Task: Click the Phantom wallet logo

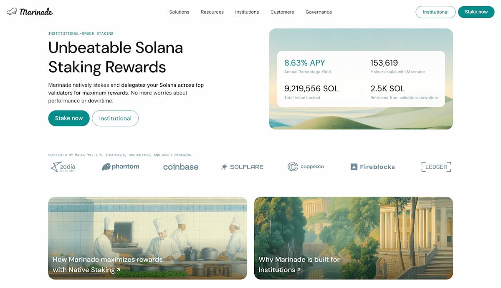Action: click(x=120, y=167)
